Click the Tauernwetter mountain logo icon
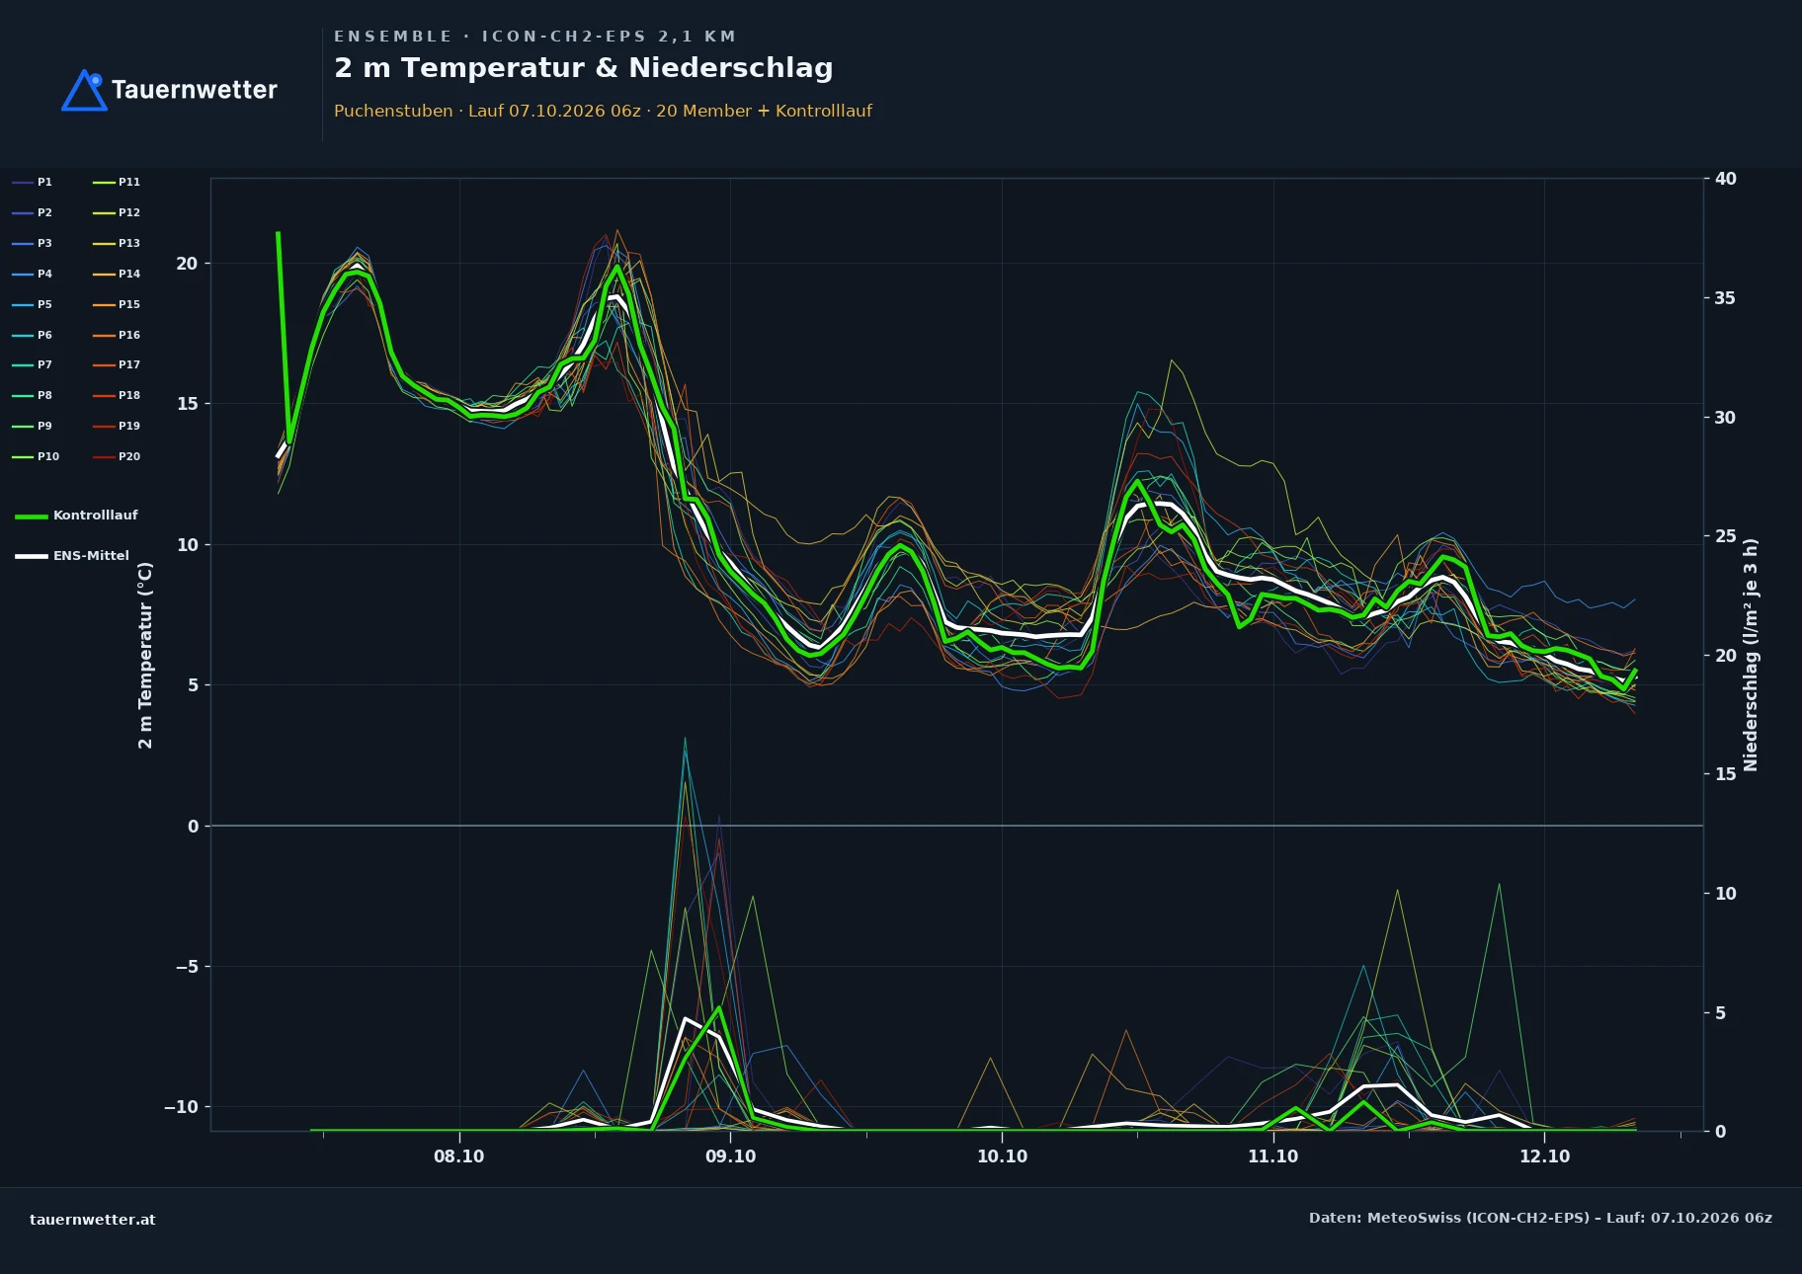This screenshot has width=1802, height=1274. [84, 90]
